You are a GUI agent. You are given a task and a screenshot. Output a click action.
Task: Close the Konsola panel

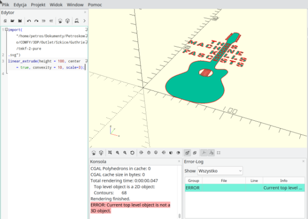click(x=179, y=161)
